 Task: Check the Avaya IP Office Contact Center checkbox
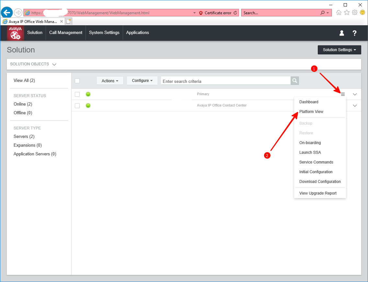coord(77,106)
